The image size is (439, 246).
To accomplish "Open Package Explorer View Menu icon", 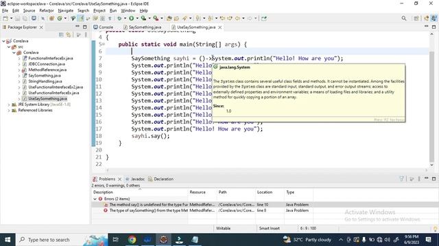I will pyautogui.click(x=86, y=35).
